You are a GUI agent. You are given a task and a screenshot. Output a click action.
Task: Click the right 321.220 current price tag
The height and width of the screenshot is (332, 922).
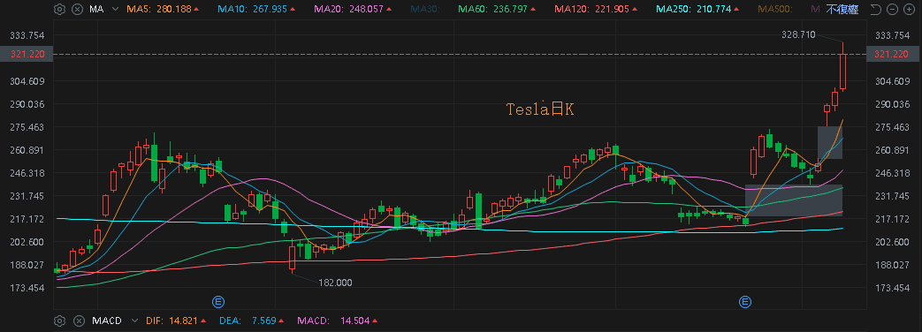point(892,54)
